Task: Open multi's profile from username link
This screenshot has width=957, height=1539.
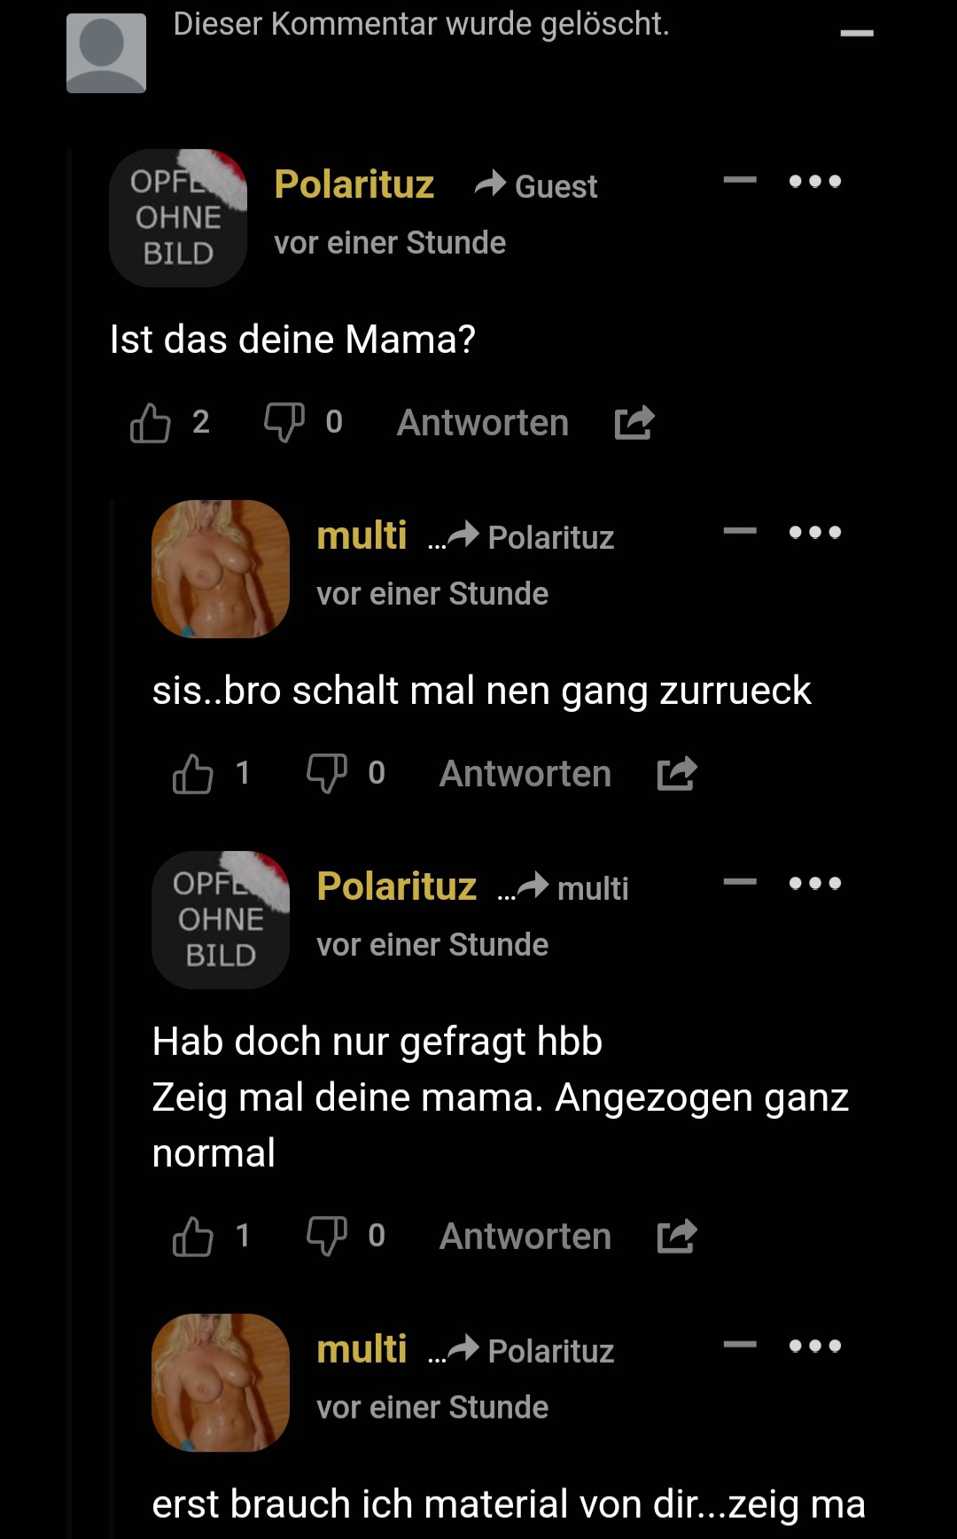Action: pyautogui.click(x=362, y=535)
